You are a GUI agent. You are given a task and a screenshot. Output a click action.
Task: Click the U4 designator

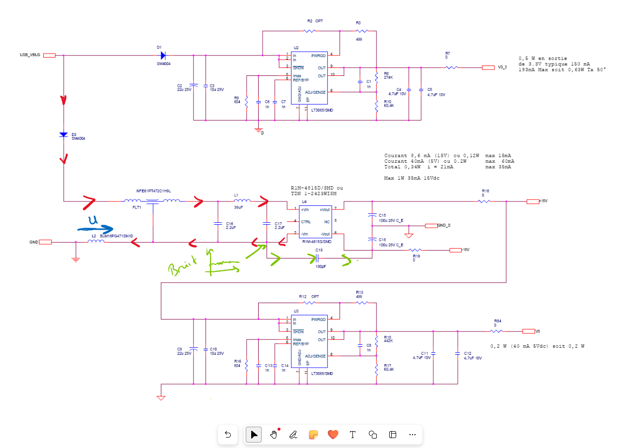click(304, 202)
